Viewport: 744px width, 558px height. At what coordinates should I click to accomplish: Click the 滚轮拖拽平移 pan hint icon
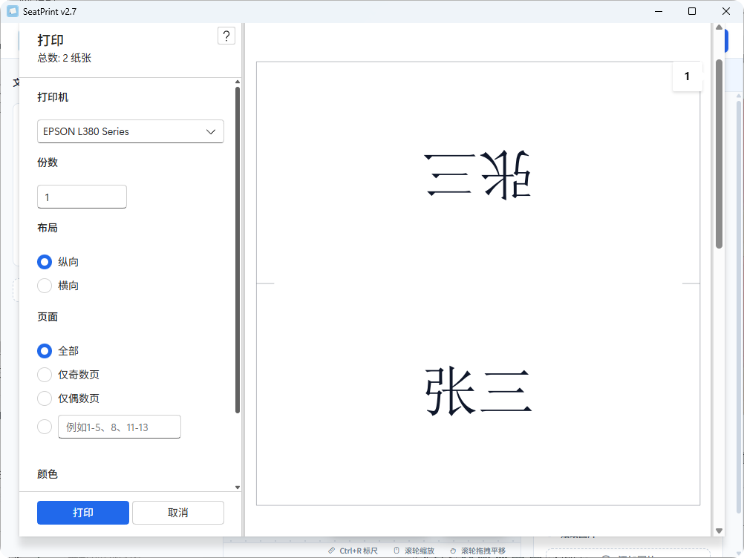[x=453, y=551]
